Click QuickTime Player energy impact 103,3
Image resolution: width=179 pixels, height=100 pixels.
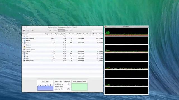[53, 38]
